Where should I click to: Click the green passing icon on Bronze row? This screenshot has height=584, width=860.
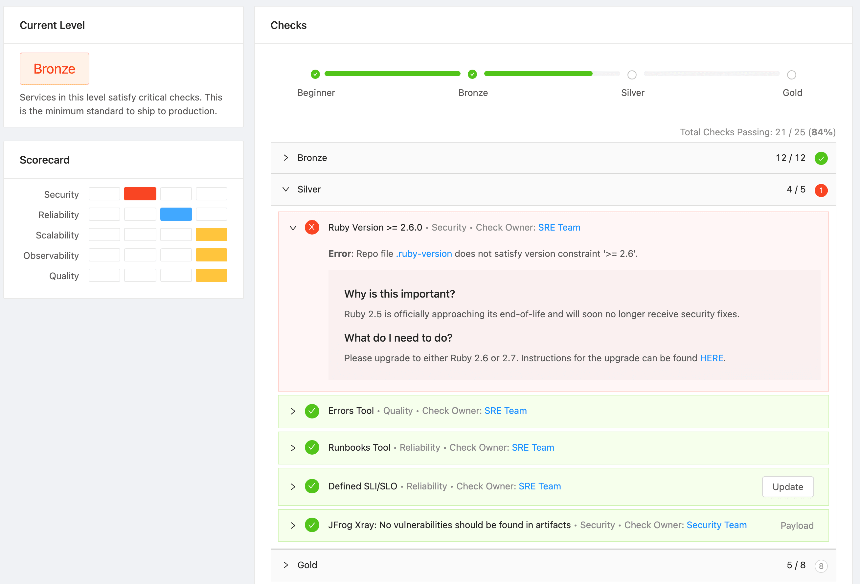pos(821,158)
